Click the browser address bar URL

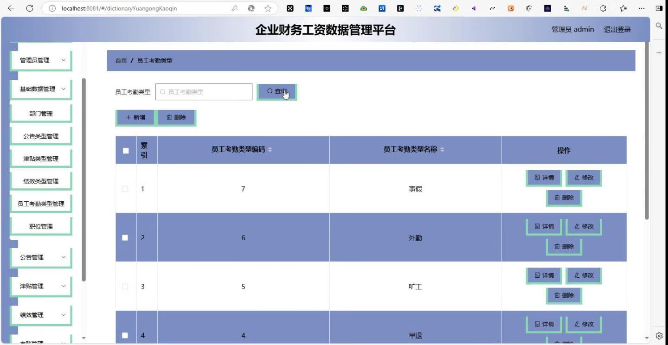[x=119, y=8]
